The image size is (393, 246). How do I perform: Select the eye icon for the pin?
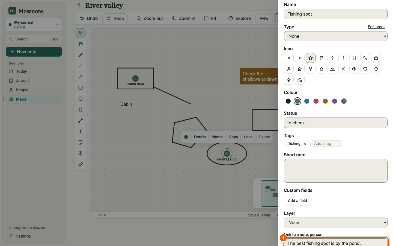(x=354, y=69)
